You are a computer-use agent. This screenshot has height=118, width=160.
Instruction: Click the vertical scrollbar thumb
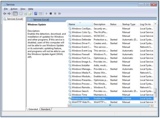155,93
